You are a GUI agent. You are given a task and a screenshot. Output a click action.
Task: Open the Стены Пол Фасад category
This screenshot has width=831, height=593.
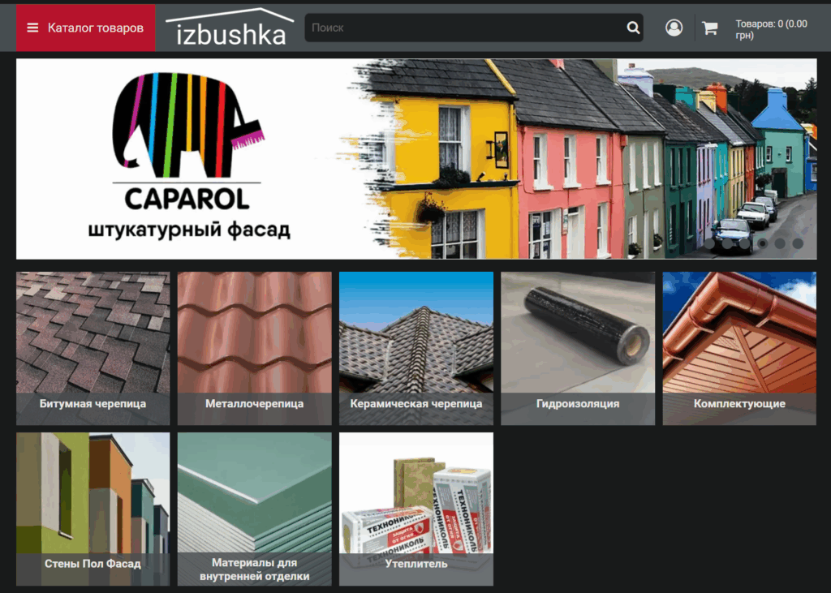[x=93, y=509]
